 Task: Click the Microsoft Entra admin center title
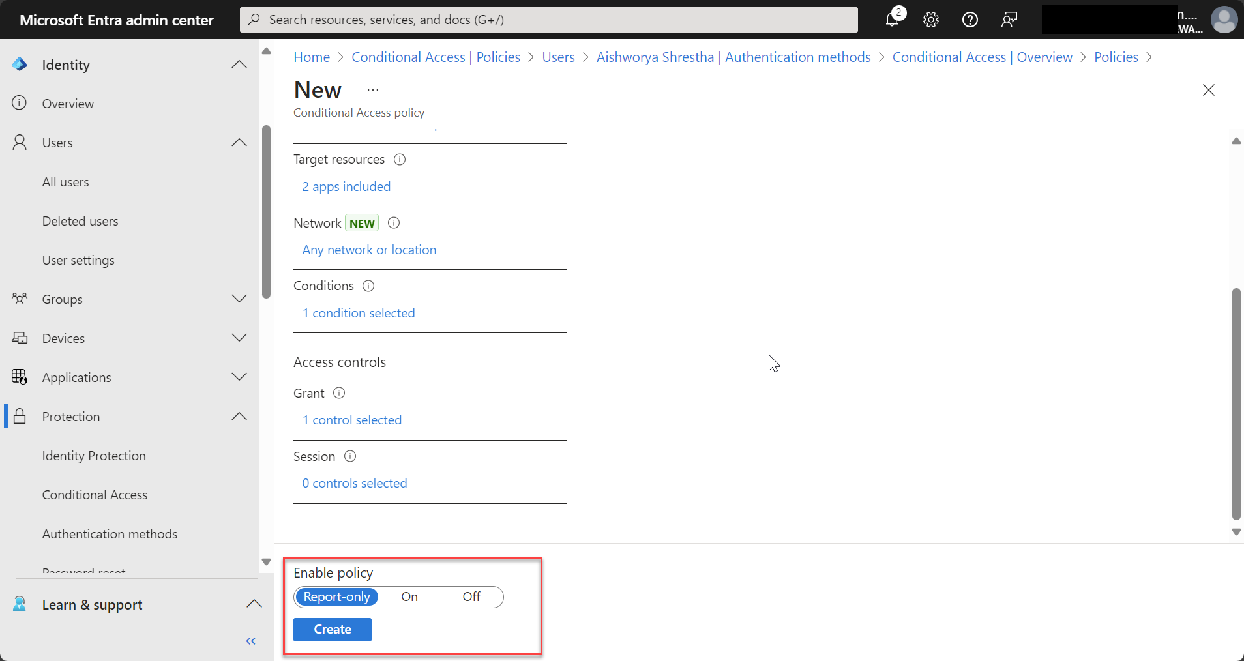[x=117, y=20]
